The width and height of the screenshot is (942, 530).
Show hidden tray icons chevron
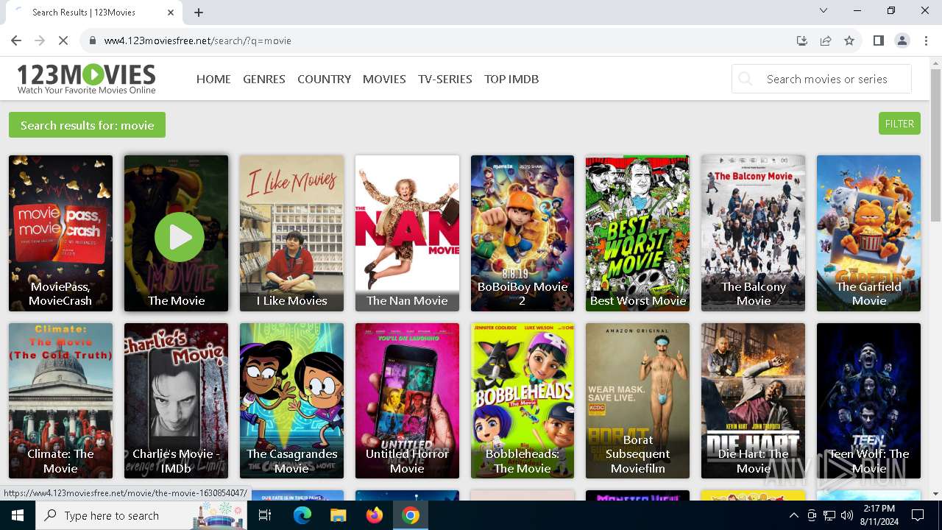793,515
